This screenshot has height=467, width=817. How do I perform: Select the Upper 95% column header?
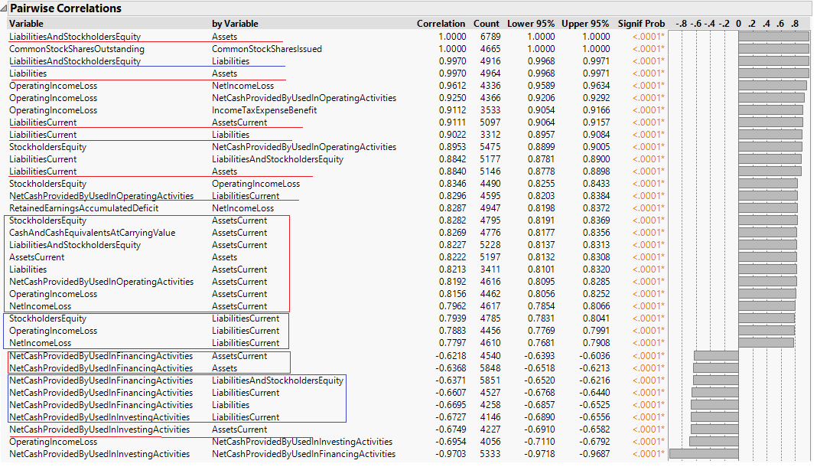point(585,24)
